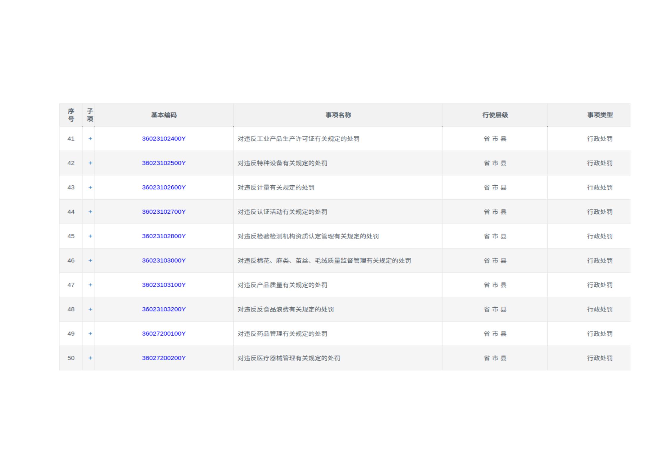
Task: Click the plus icon in row 43
Action: (x=90, y=187)
